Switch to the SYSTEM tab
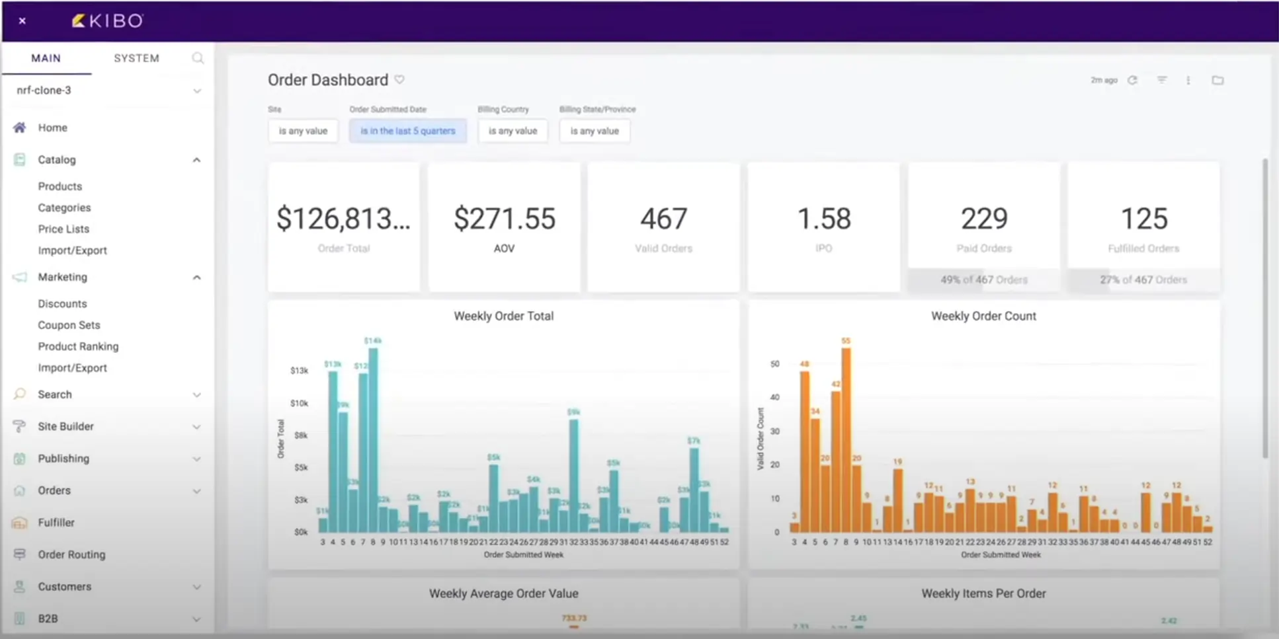The width and height of the screenshot is (1279, 639). coord(136,58)
